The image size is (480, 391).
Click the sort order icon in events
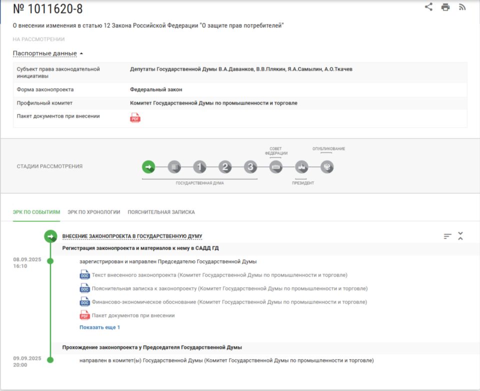[447, 236]
